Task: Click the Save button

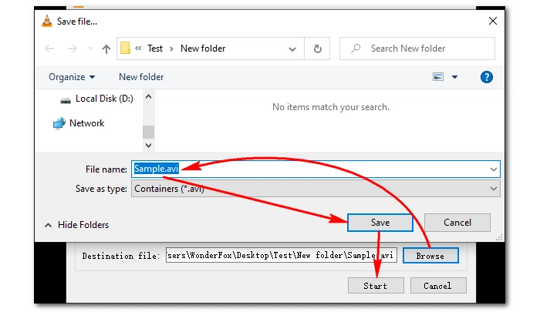Action: (380, 223)
